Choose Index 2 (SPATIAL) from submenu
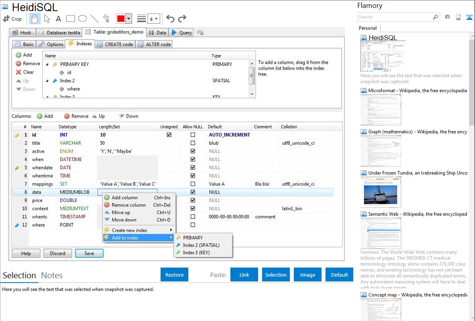This screenshot has height=321, width=475. [x=201, y=245]
